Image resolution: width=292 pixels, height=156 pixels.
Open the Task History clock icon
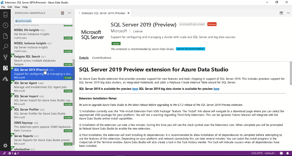click(5, 25)
